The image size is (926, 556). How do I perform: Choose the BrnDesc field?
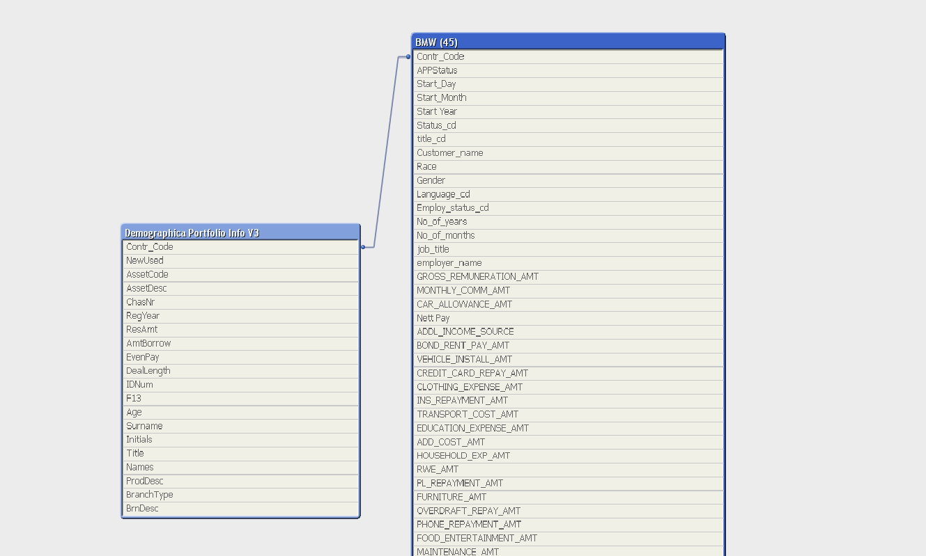pyautogui.click(x=241, y=509)
